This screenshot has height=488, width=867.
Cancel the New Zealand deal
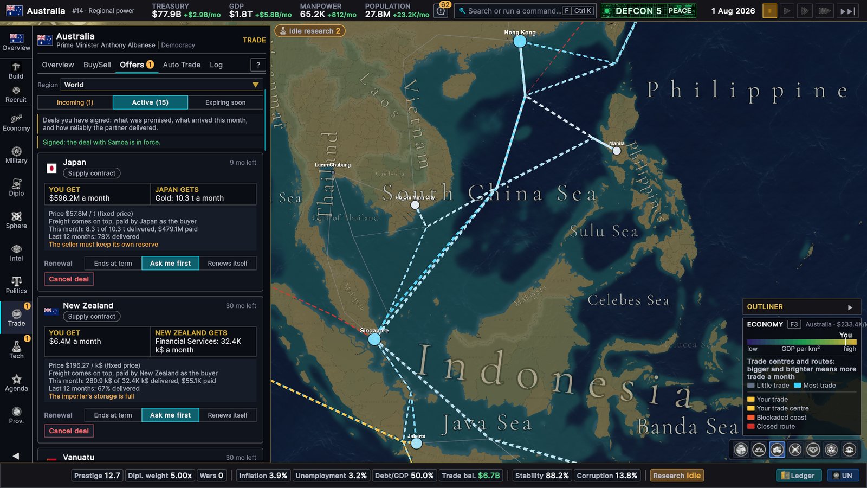[69, 431]
